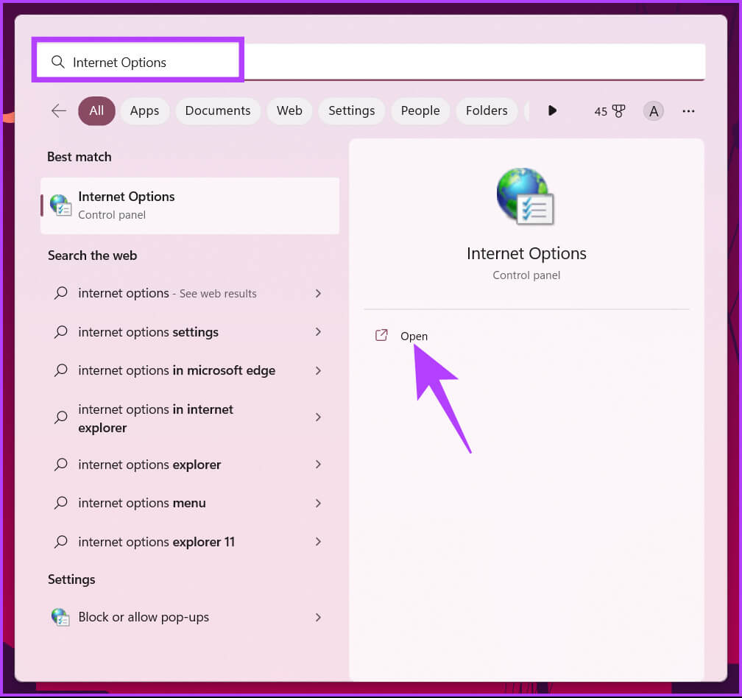This screenshot has height=698, width=742.
Task: Select 'internet options - See web results' suggestion
Action: tap(190, 293)
